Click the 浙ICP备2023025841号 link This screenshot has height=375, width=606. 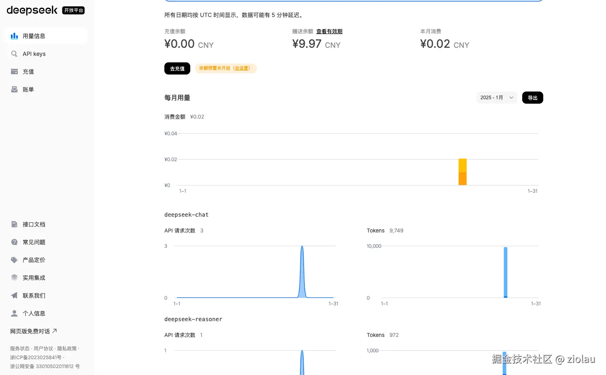pyautogui.click(x=36, y=357)
